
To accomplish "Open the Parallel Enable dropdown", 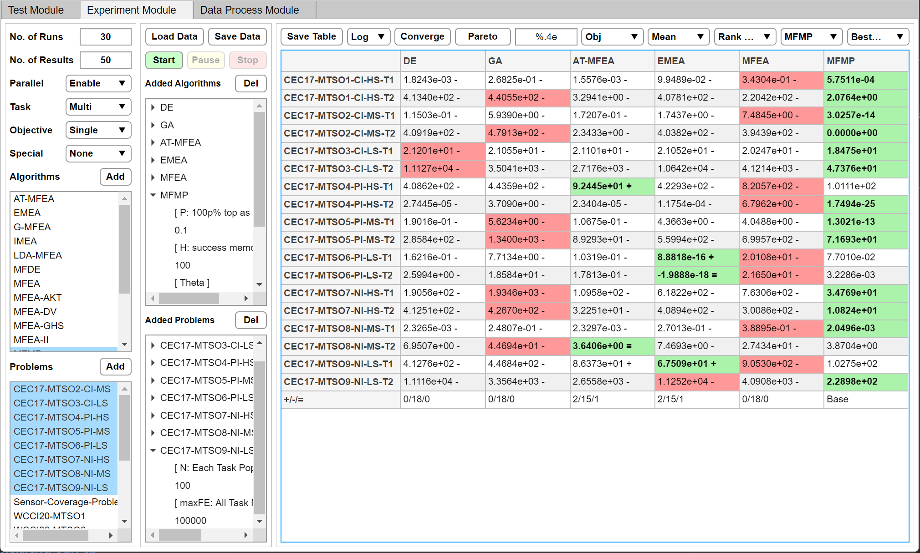I will (98, 83).
